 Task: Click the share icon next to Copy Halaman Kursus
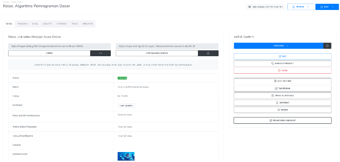[208, 53]
